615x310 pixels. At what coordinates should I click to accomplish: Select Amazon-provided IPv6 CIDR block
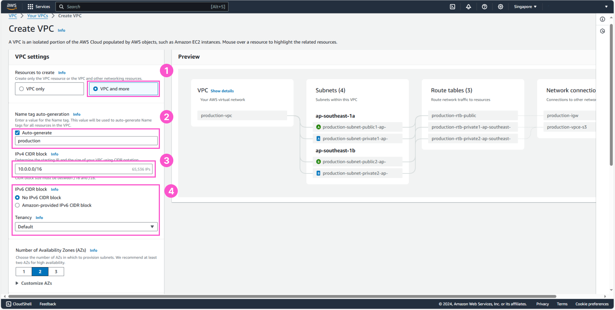click(17, 206)
